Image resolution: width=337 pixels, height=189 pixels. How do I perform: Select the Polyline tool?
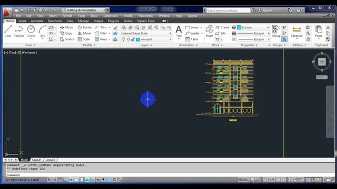[19, 31]
